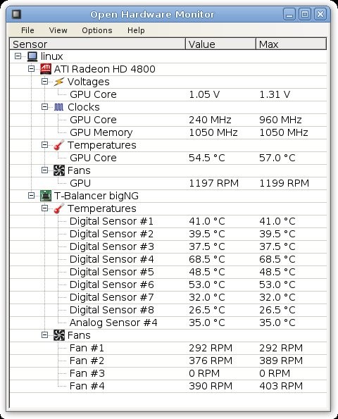Select Digital Sensor #6 row
This screenshot has width=338, height=419.
pos(168,285)
